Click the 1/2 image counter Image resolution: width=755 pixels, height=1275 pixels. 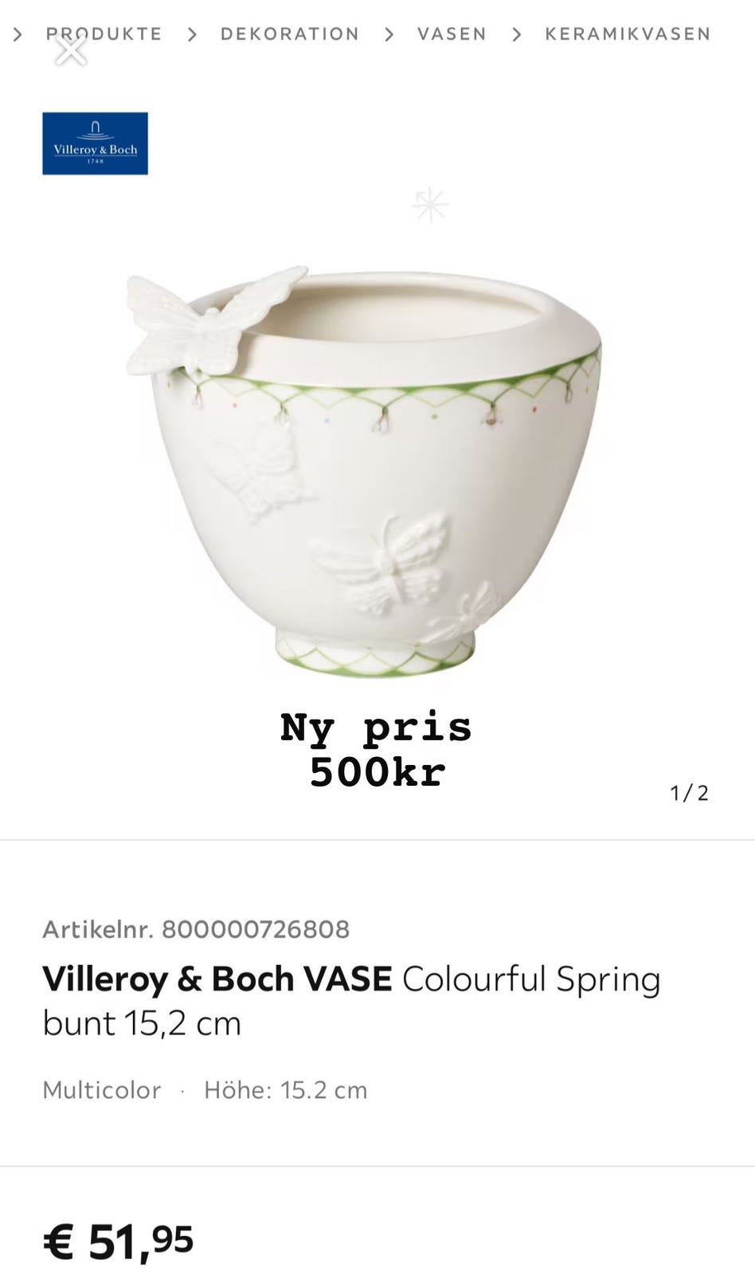pos(689,793)
